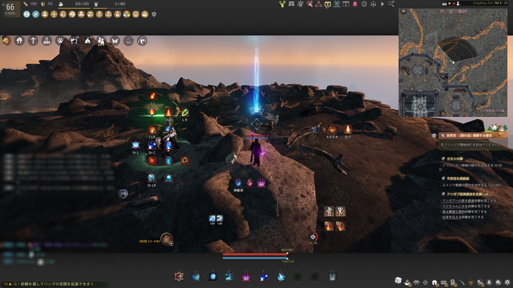Screen dimensions: 513x288
Task: Open the paw pet icon
Action: coord(60,40)
